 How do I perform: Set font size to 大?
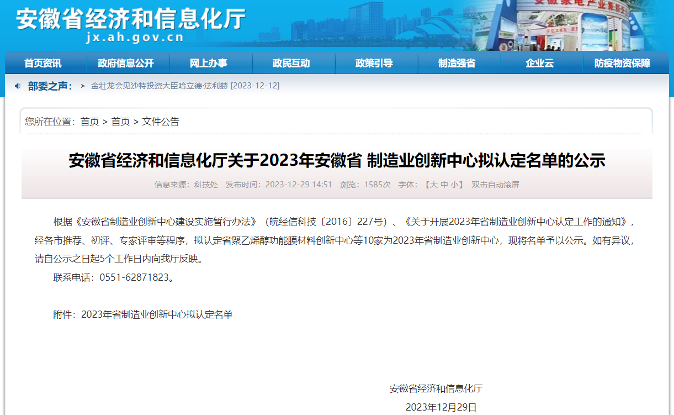434,185
